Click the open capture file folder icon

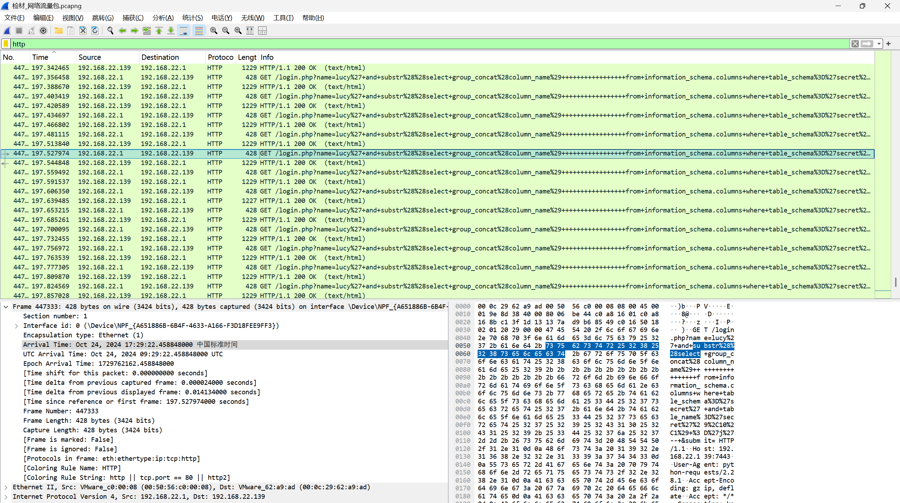59,31
